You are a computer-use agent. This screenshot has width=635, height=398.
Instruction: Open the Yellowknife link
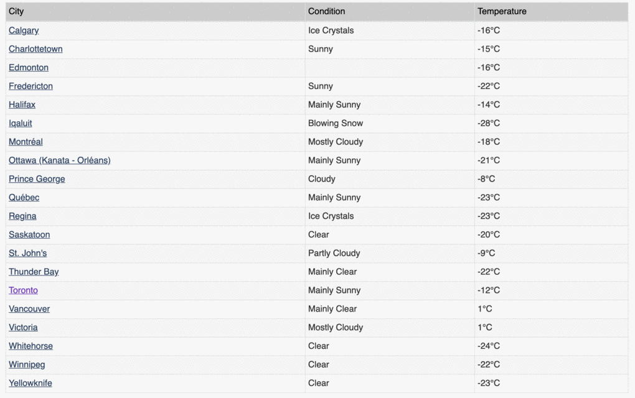(31, 384)
